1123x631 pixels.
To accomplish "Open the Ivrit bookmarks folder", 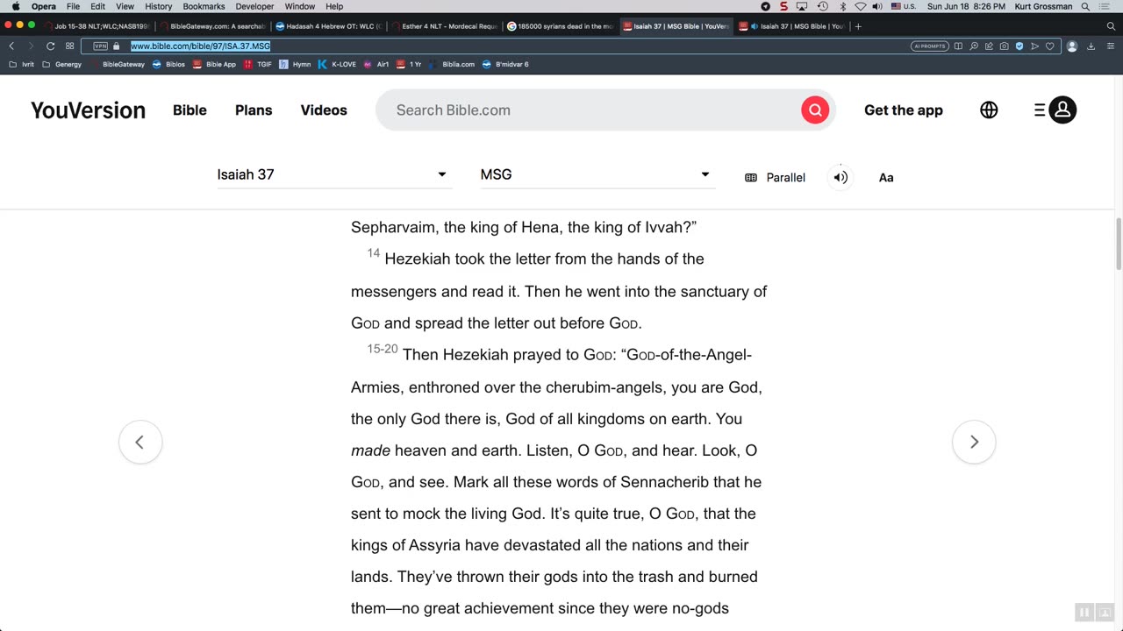I will [20, 64].
